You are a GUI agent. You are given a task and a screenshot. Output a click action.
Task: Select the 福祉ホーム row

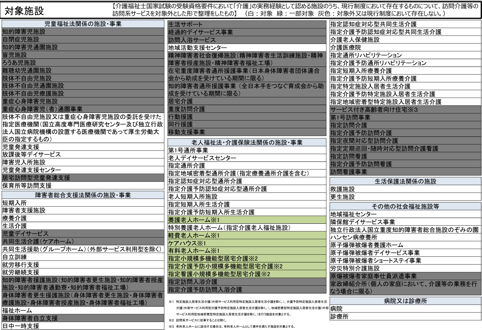point(83,311)
